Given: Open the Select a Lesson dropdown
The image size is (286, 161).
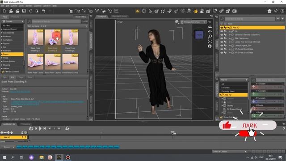Looking at the screenshot, I should click(229, 152).
